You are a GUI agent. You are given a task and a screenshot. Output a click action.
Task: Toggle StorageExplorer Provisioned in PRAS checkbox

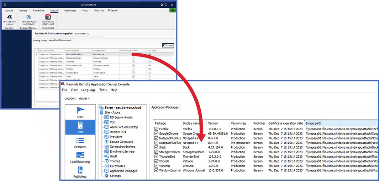[x=133, y=58]
